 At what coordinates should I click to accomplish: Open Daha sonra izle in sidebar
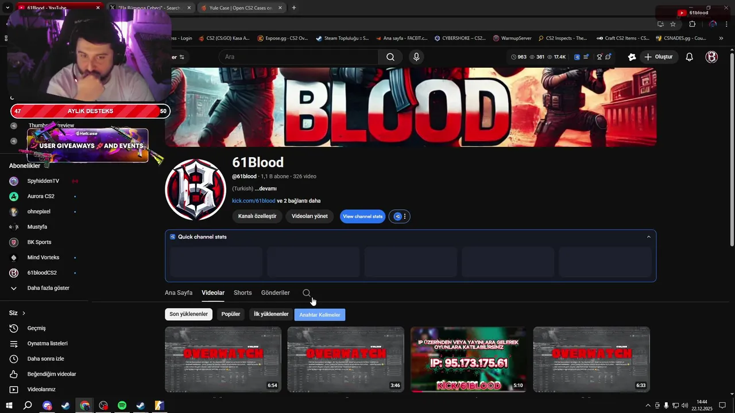click(x=45, y=359)
